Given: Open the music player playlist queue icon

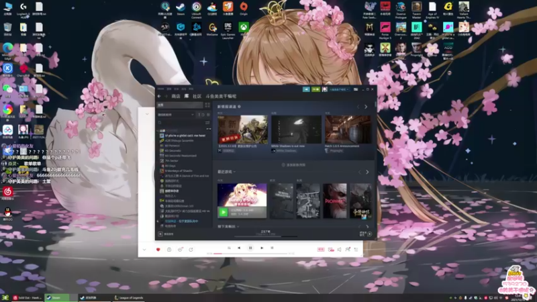Looking at the screenshot, I should coord(356,250).
